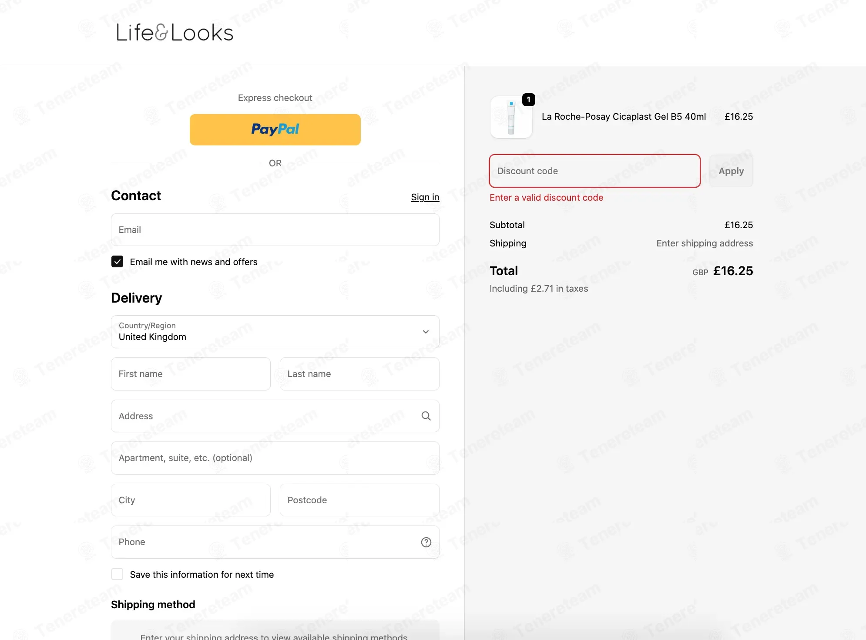Viewport: 866px width, 640px height.
Task: Click the quantity badge on product image
Action: 528,100
